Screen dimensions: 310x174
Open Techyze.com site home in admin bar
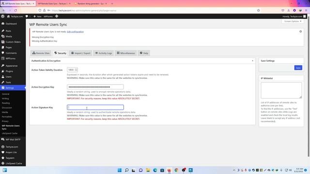coord(15,16)
